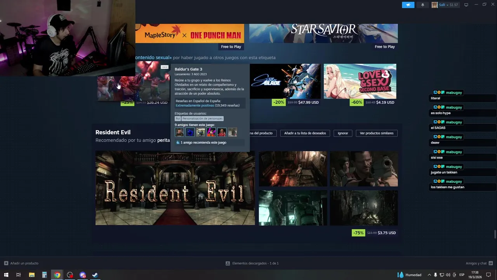This screenshot has width=497, height=280.
Task: Click the 'el SAGAS' chat message
Action: tap(438, 128)
